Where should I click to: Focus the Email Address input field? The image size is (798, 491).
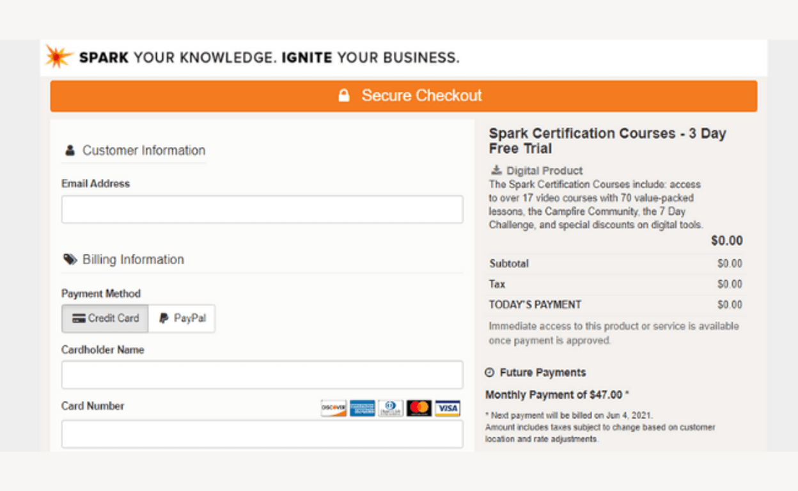[262, 210]
